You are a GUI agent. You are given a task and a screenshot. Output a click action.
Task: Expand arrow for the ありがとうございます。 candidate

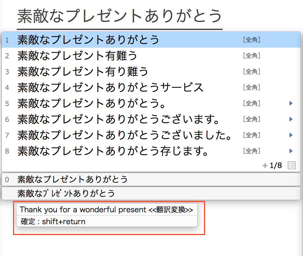[291, 119]
